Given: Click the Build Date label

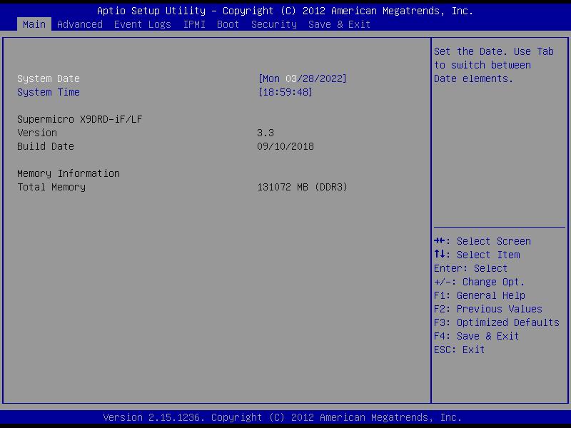Looking at the screenshot, I should point(46,146).
